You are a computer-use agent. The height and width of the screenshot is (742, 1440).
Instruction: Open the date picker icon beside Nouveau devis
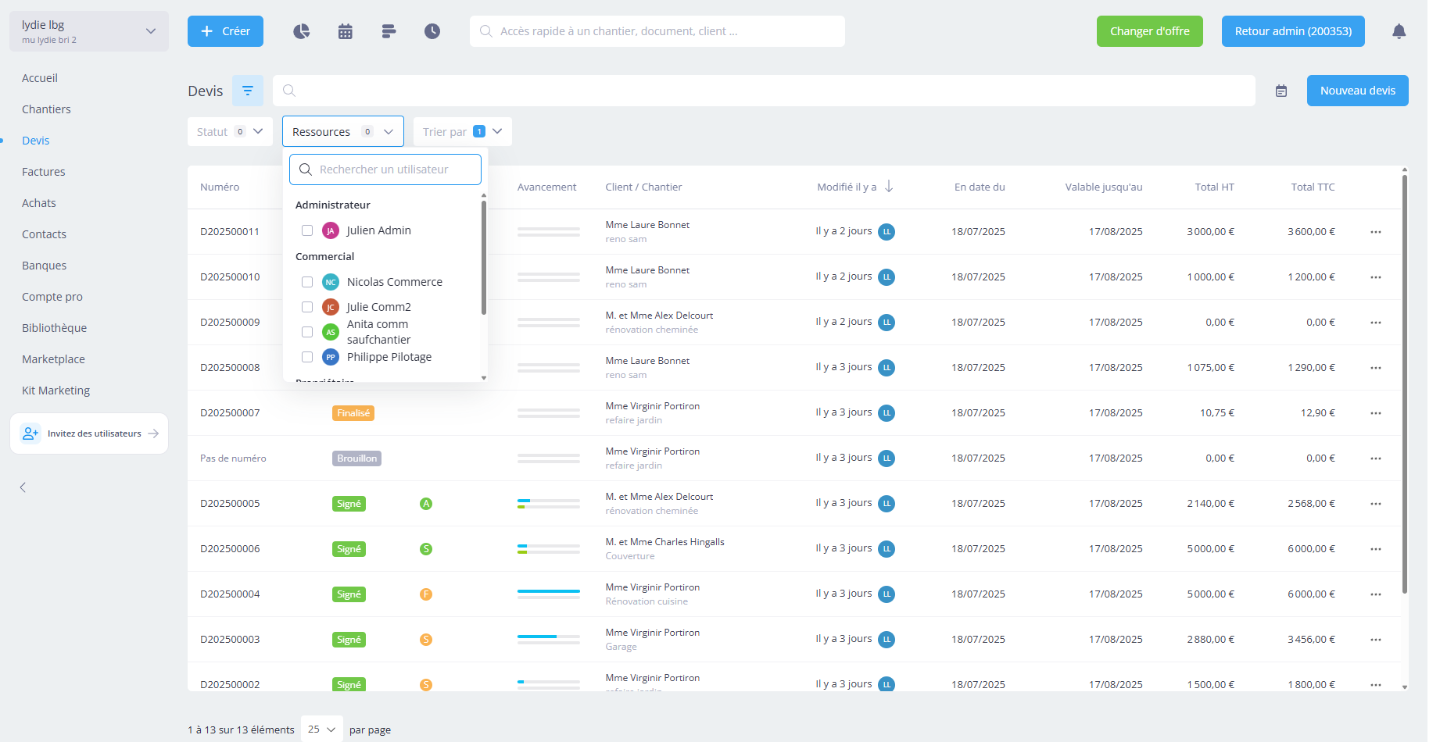point(1281,91)
